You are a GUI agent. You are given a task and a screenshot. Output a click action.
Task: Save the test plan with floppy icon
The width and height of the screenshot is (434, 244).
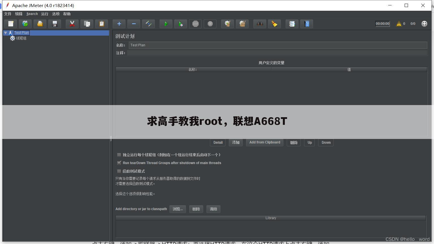(55, 24)
